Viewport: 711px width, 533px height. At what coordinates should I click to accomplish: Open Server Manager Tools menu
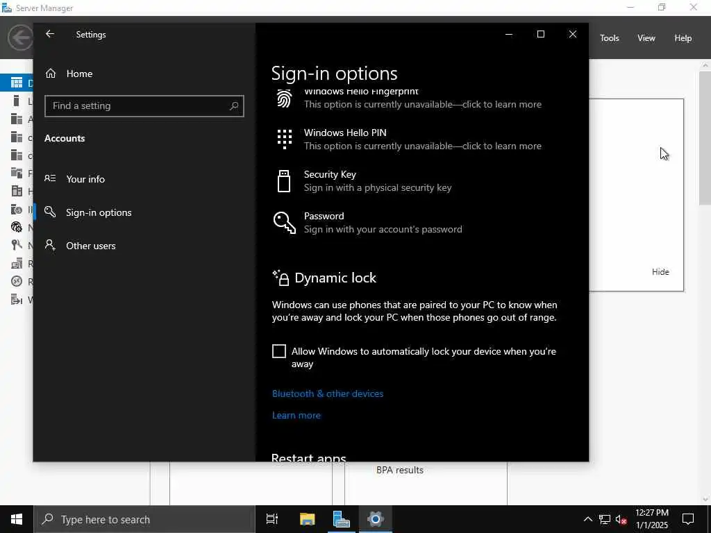pyautogui.click(x=609, y=38)
